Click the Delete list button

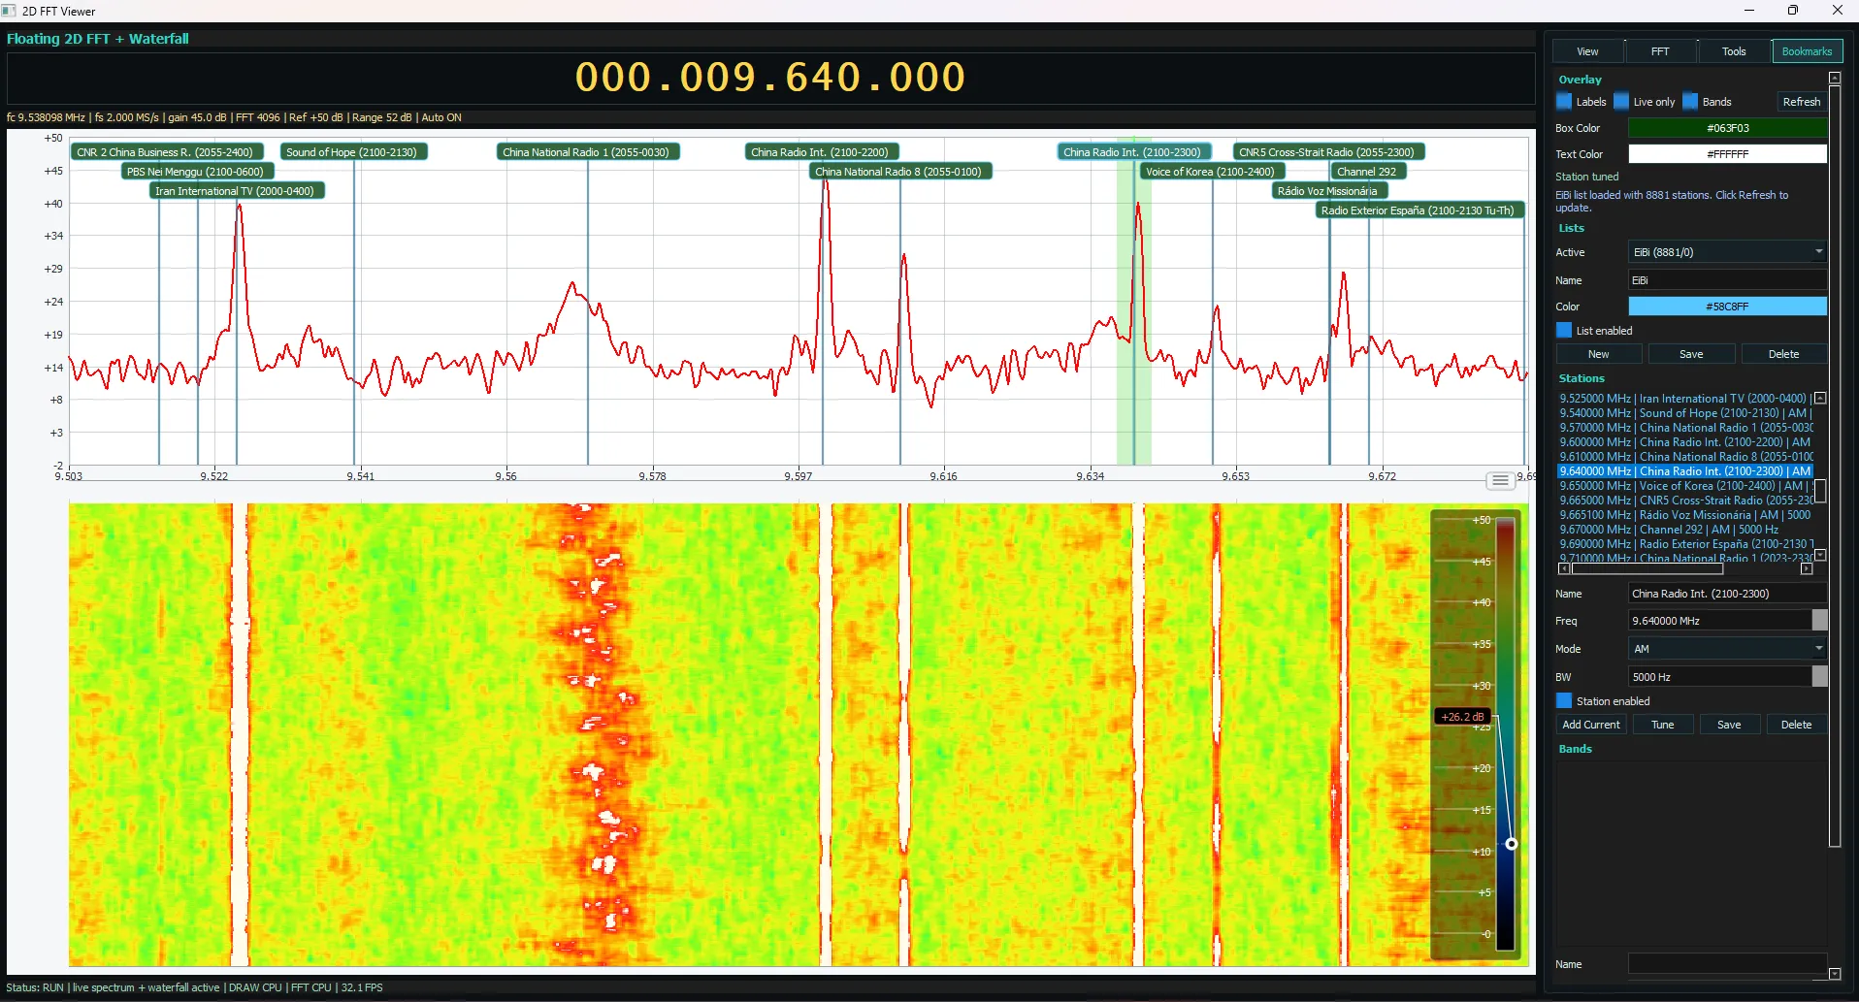point(1783,354)
